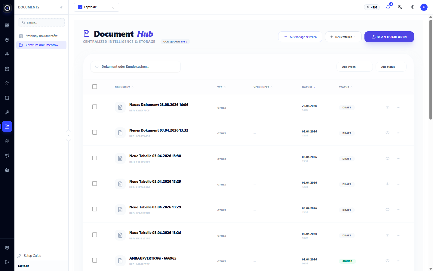Focus the Dokument oder Kunde suchen field
This screenshot has height=271, width=433.
pos(136,67)
